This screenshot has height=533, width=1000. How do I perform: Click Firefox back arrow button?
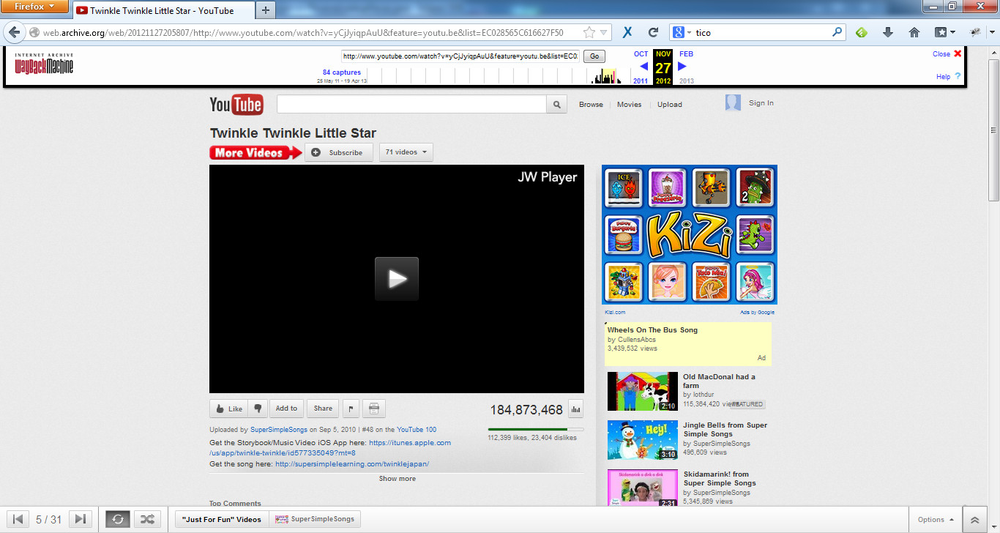click(14, 32)
